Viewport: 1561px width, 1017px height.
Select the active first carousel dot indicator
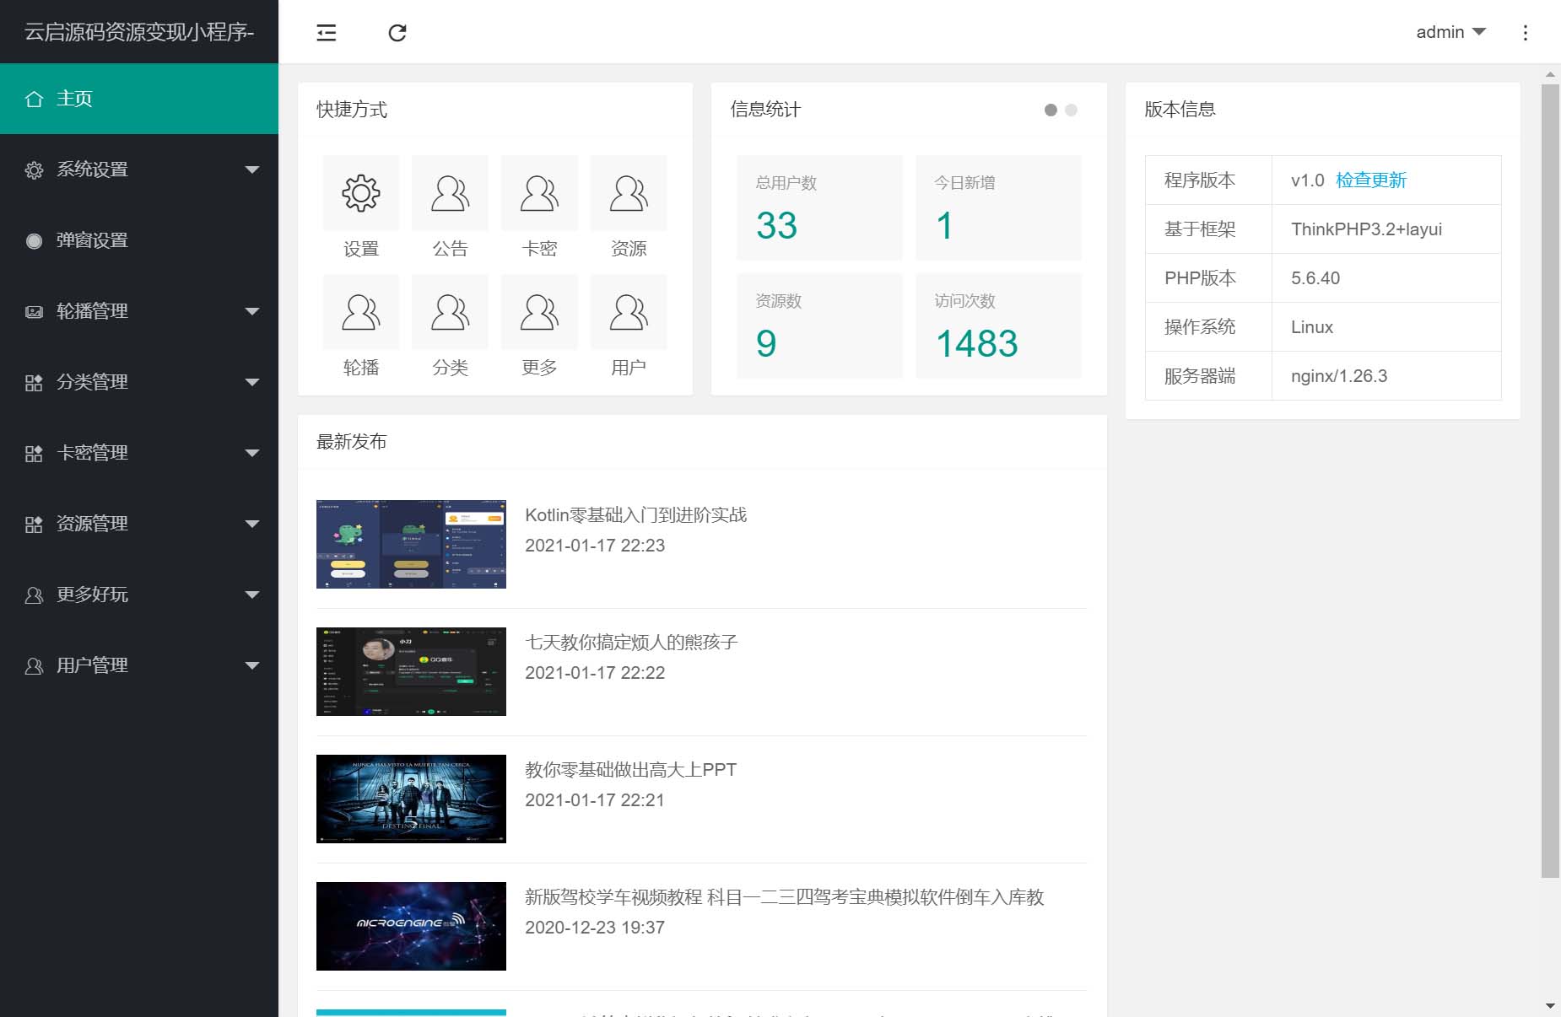click(x=1049, y=110)
